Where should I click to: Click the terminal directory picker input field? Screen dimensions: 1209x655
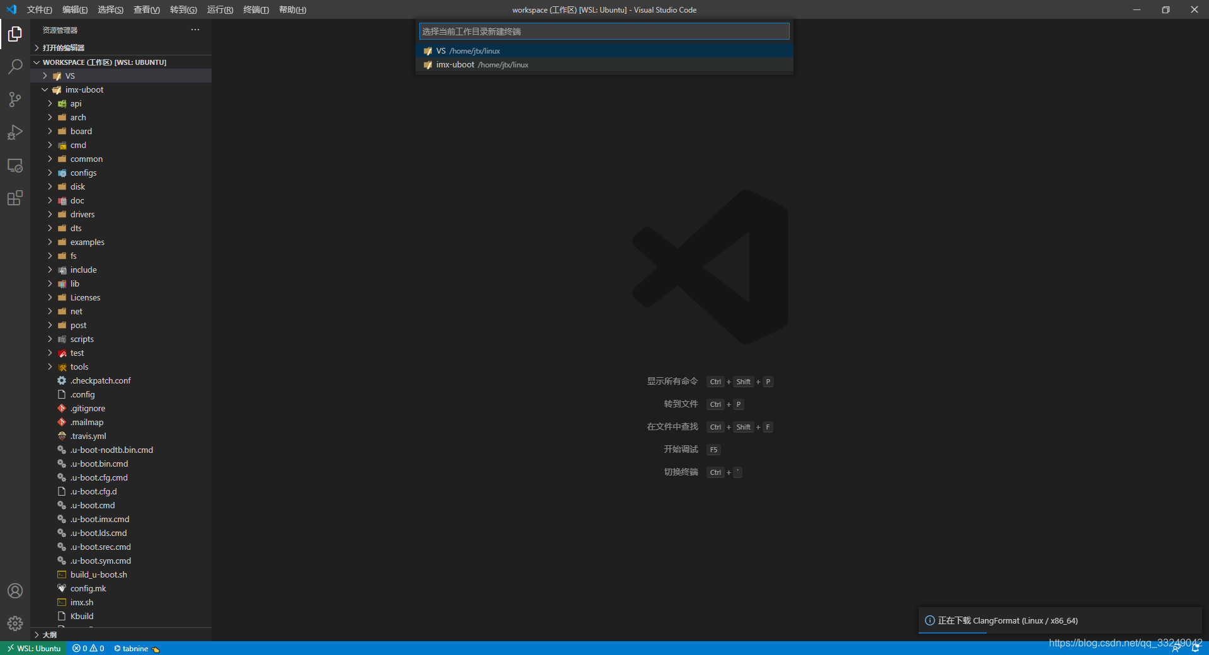pyautogui.click(x=604, y=31)
